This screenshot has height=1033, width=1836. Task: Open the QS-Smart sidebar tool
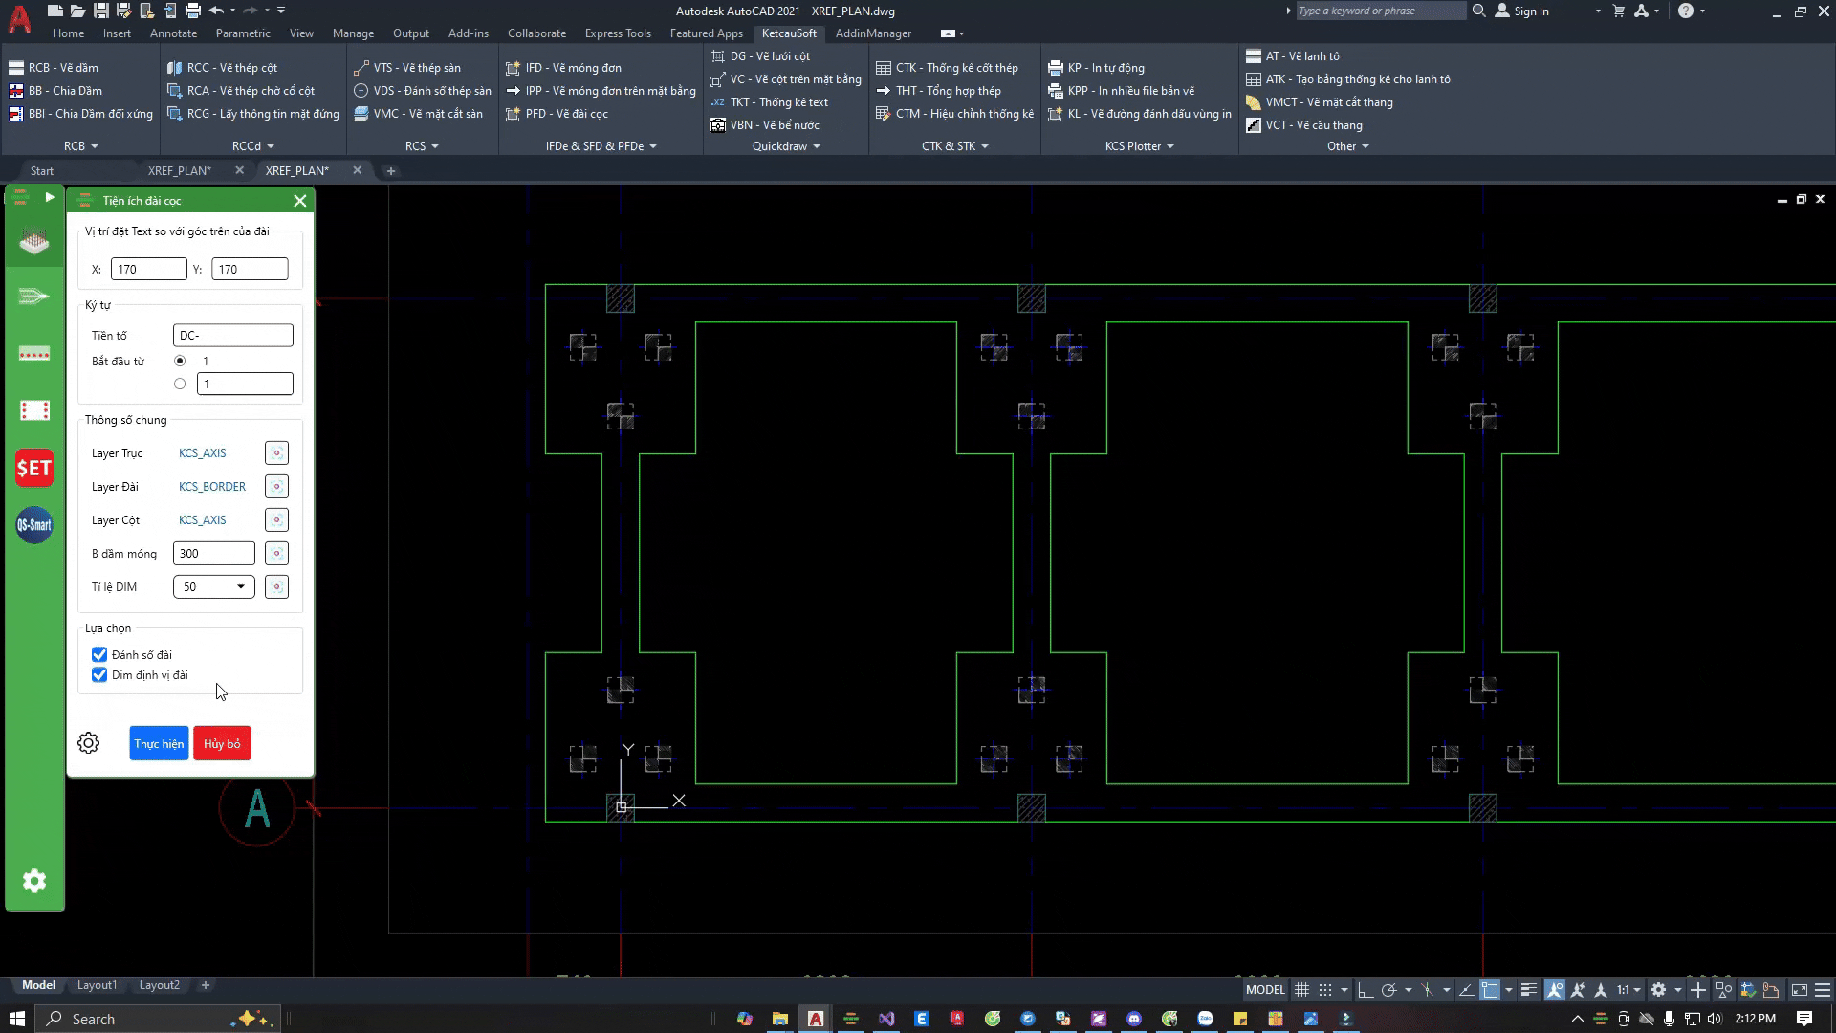click(34, 525)
